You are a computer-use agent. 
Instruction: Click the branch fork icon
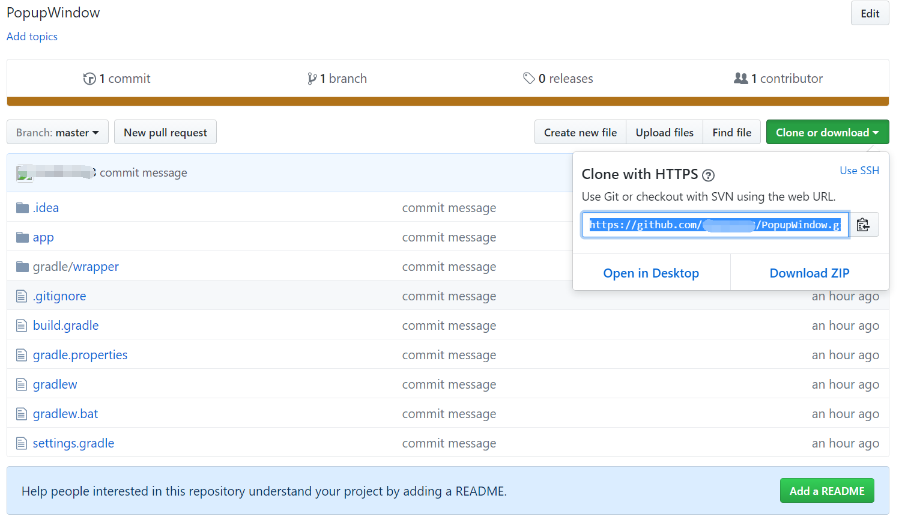pos(312,79)
